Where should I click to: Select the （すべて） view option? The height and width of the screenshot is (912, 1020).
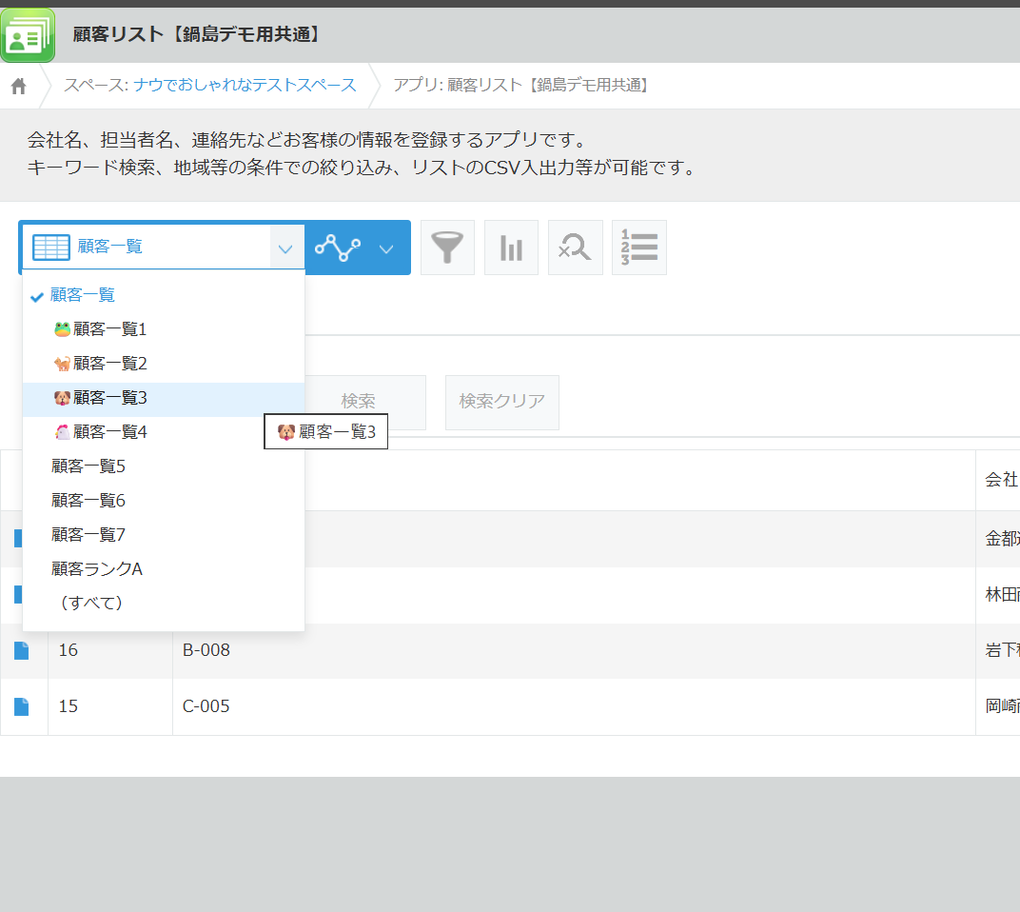(90, 604)
